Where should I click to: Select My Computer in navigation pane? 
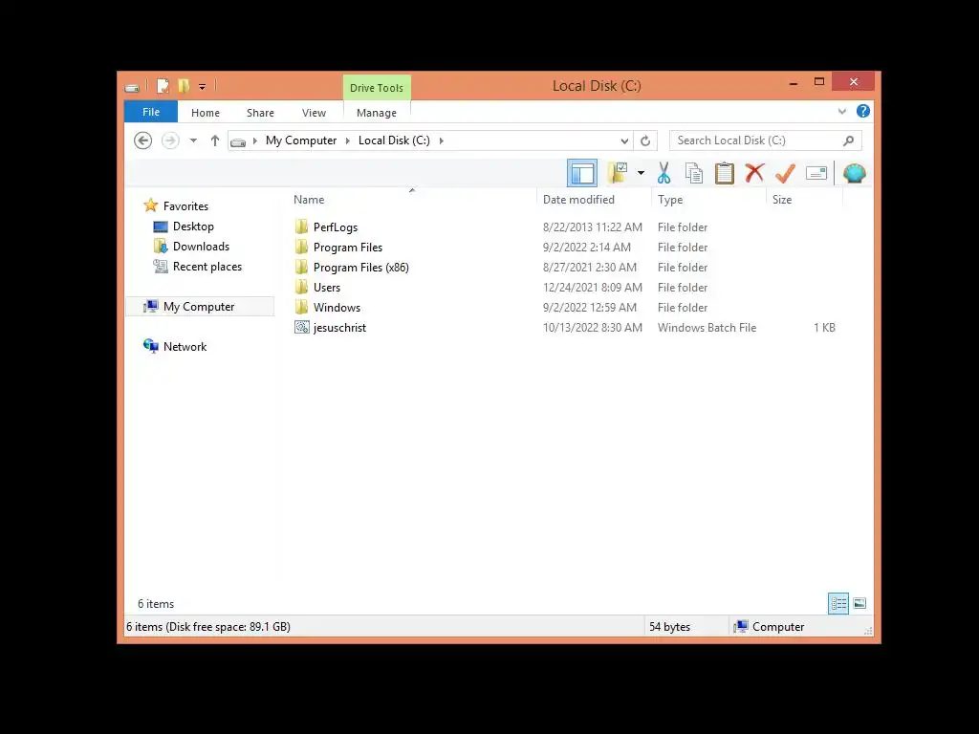point(199,307)
